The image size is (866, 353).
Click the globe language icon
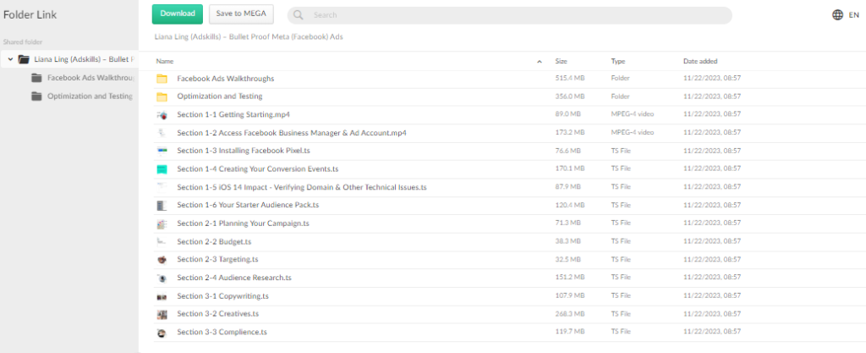(x=837, y=14)
